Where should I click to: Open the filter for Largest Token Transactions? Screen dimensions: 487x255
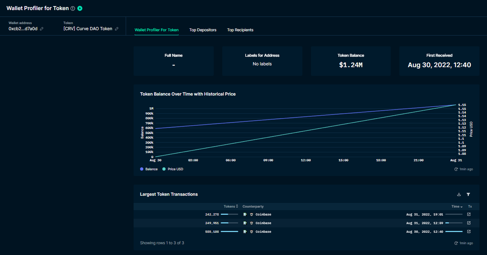468,194
